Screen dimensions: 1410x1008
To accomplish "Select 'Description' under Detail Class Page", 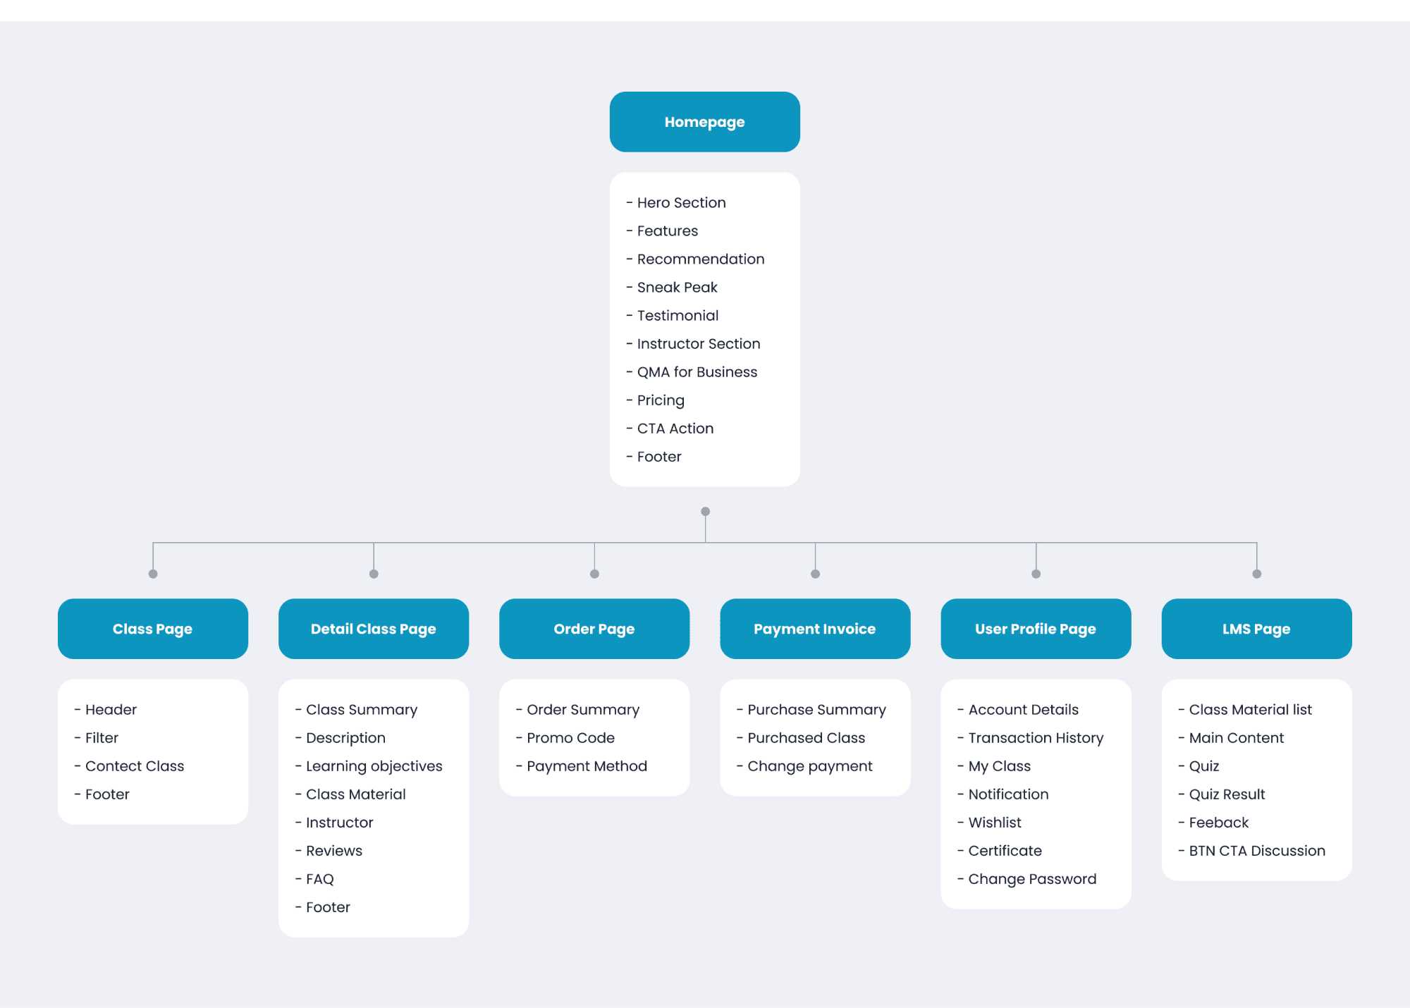I will [341, 738].
